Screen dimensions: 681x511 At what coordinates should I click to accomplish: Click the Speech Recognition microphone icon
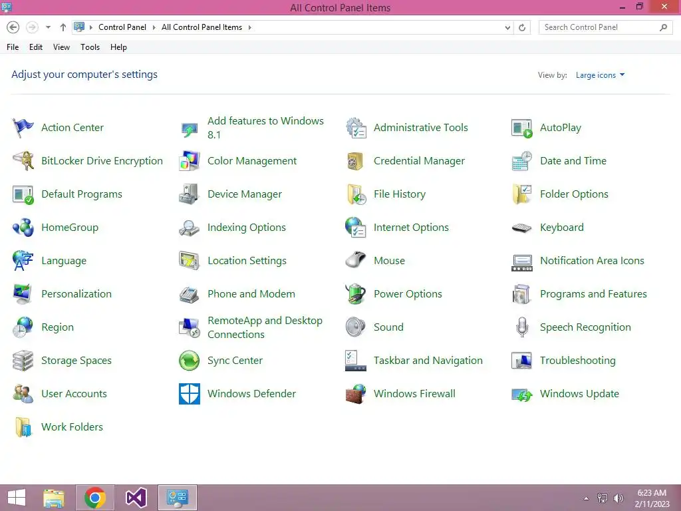coord(522,327)
